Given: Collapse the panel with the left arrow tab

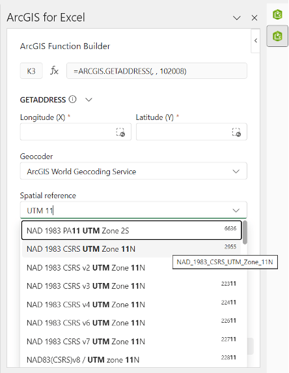Looking at the screenshot, I should pyautogui.click(x=256, y=40).
